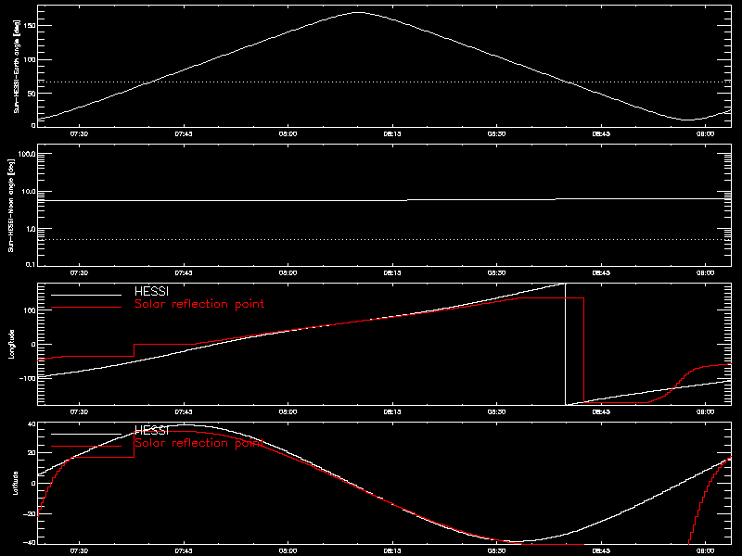Viewport: 742px width, 556px height.
Task: Click the '-100' tick label on the Longitude plot
Action: [28, 378]
